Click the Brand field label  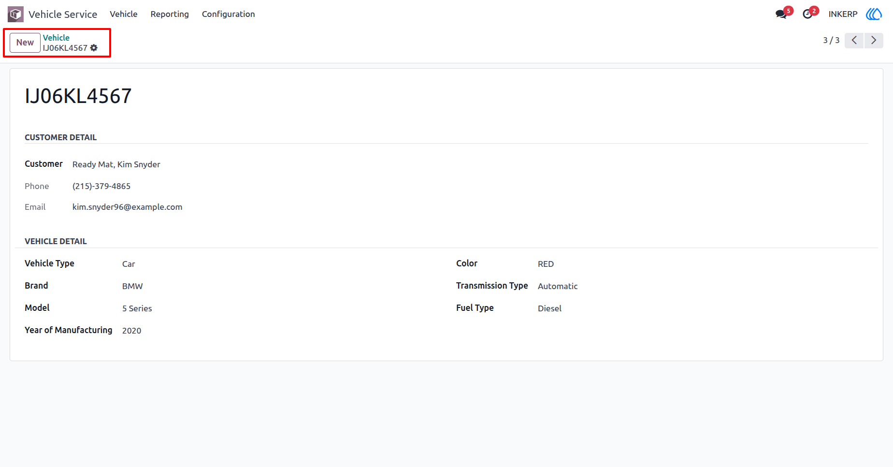[36, 286]
